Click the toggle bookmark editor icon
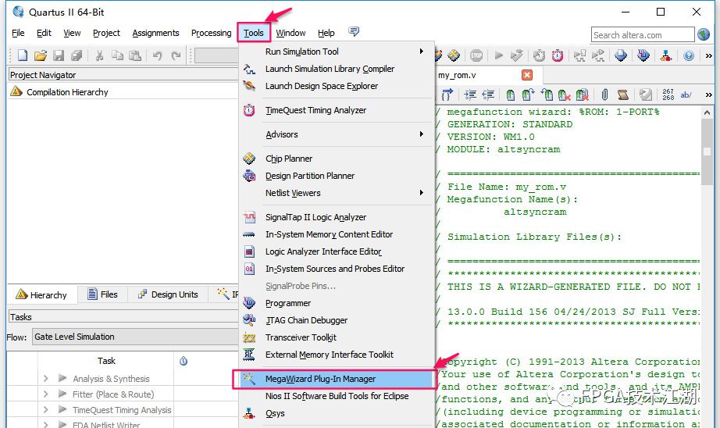The width and height of the screenshot is (720, 428). pos(511,95)
